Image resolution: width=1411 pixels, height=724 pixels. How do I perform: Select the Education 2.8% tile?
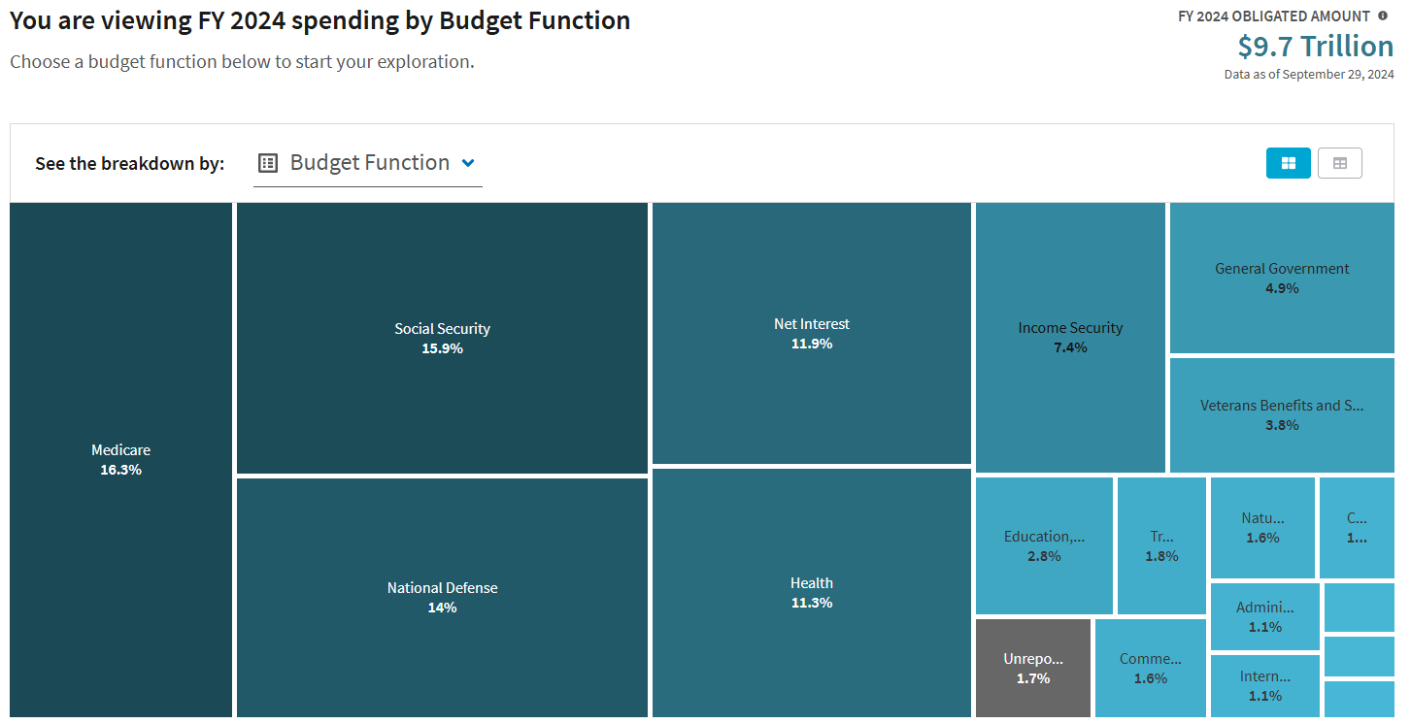point(1044,545)
